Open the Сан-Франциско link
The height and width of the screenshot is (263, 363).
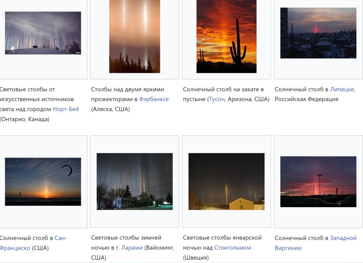tap(61, 238)
